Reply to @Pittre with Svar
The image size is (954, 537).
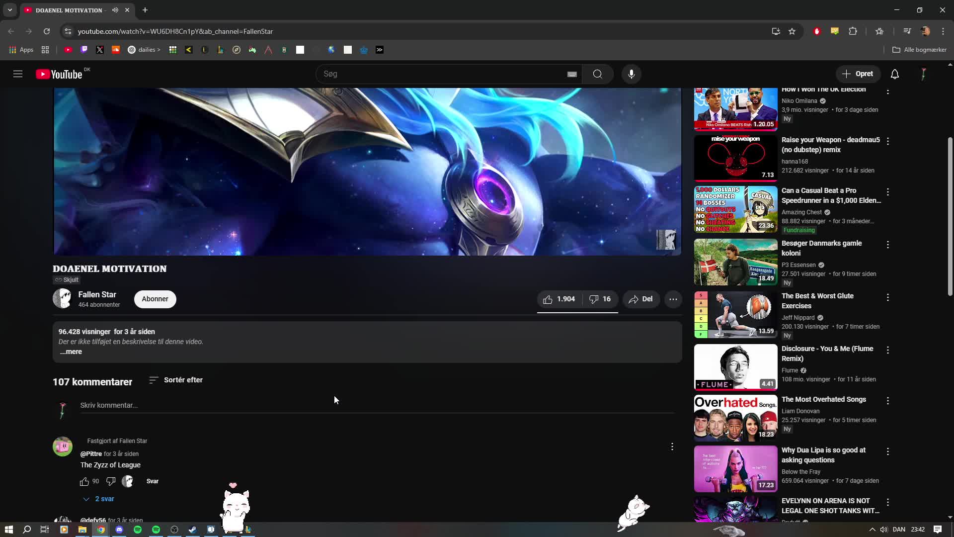[x=153, y=481]
